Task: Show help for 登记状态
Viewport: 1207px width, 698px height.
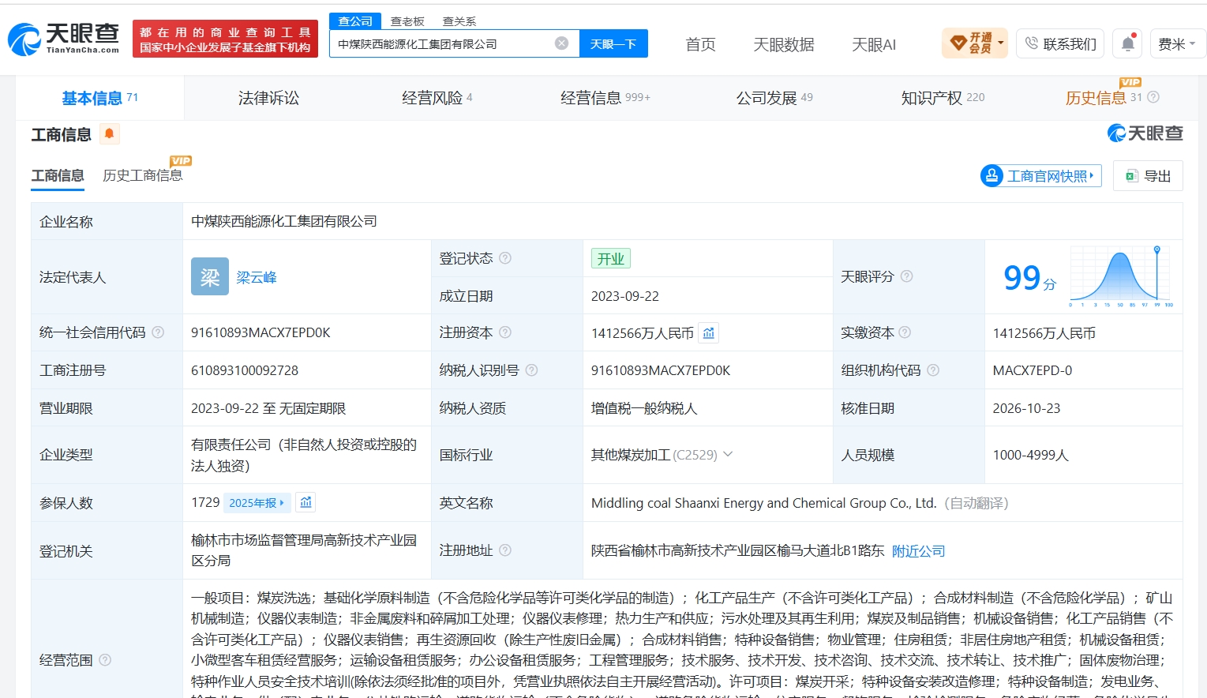Action: (x=505, y=258)
